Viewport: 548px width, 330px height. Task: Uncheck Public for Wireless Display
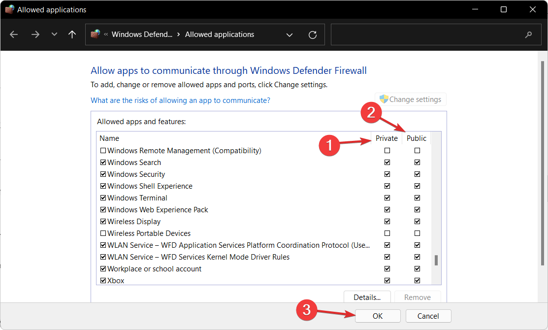(418, 221)
